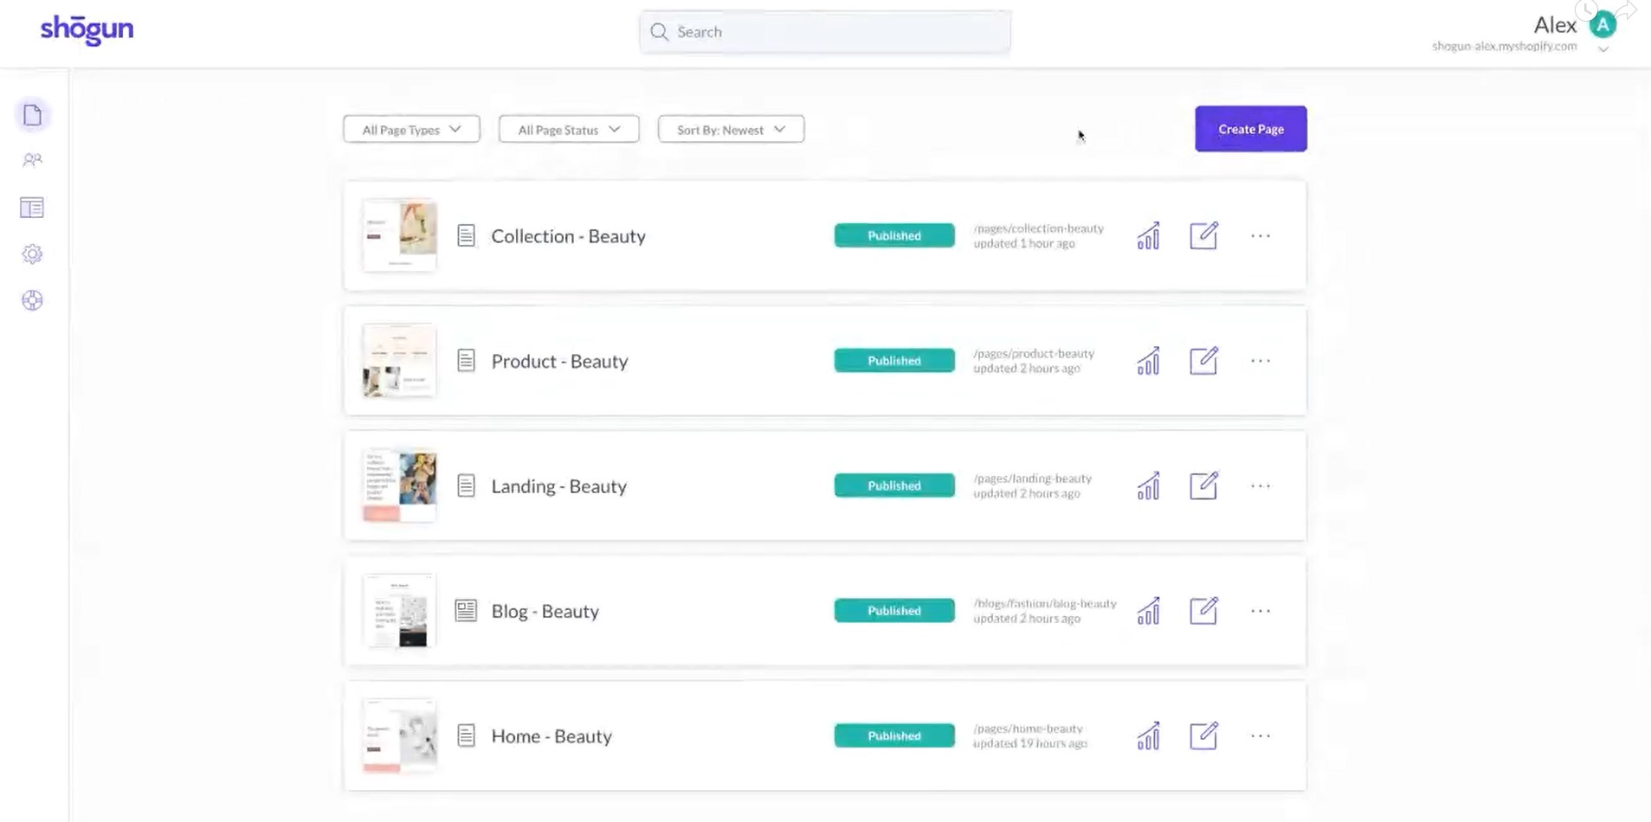Screen dimensions: 1651x822
Task: Open more options for Home - Beauty
Action: [1261, 735]
